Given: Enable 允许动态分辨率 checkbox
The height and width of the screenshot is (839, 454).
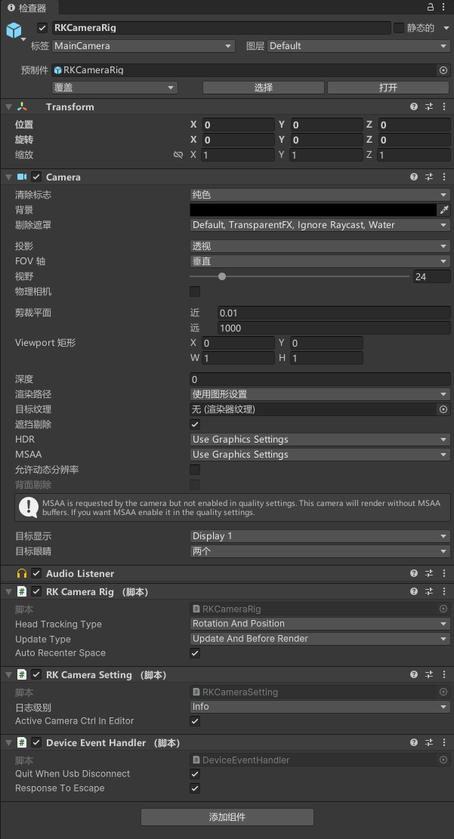Looking at the screenshot, I should coord(195,470).
